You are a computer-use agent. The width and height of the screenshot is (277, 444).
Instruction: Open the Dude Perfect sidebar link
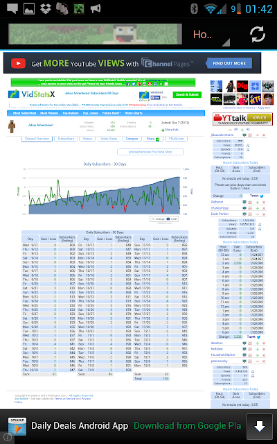tap(220, 214)
